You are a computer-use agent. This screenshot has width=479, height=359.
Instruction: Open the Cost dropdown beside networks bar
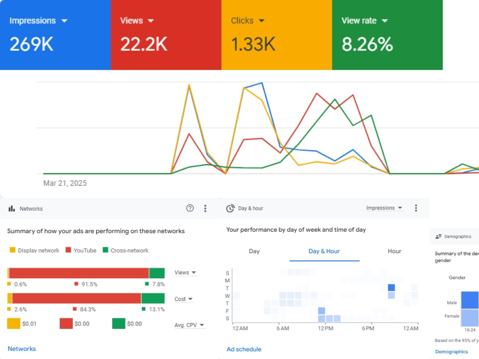tap(183, 299)
